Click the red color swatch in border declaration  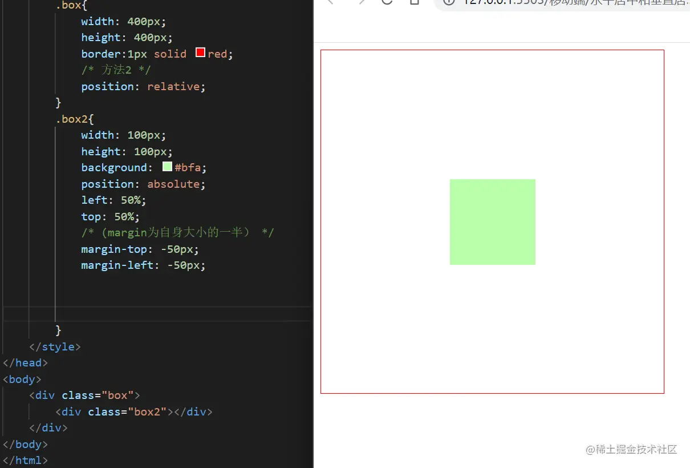click(x=200, y=53)
